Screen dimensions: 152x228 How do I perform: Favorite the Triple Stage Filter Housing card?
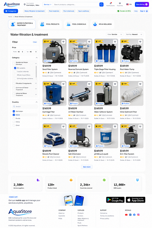(115, 42)
